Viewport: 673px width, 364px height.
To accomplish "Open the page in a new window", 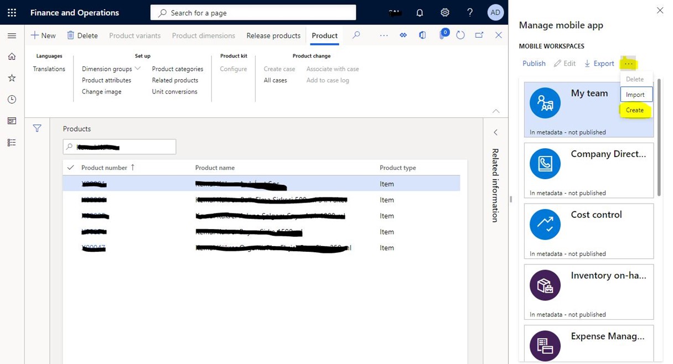I will tap(479, 35).
